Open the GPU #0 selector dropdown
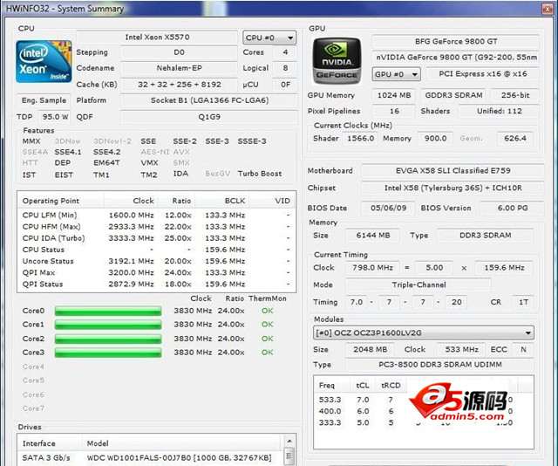Screen dimensions: 558x466 point(396,74)
